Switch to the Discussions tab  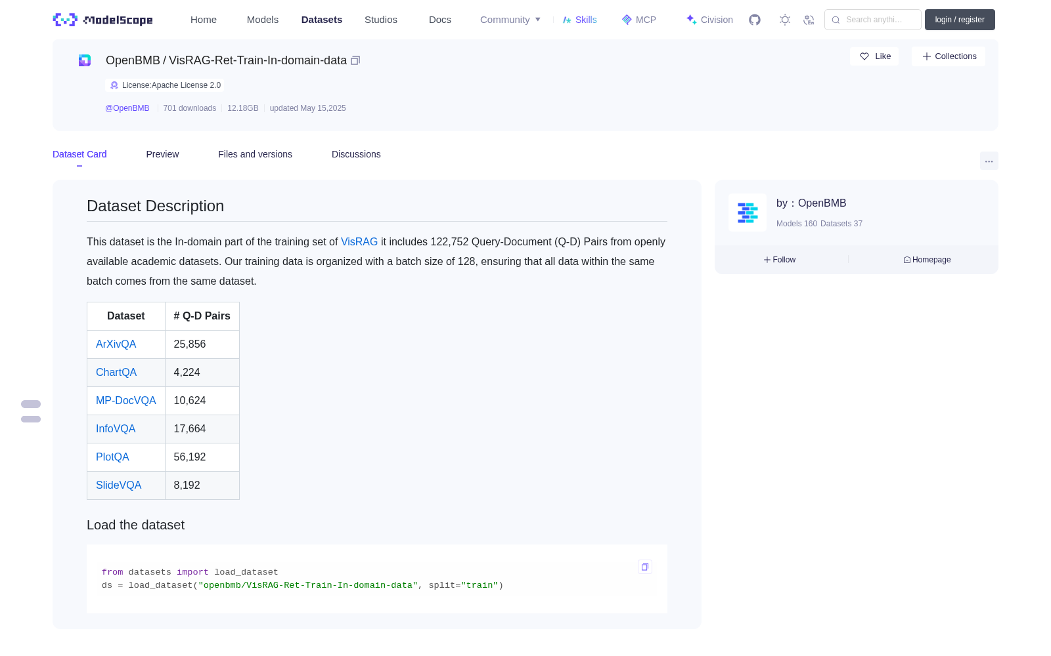point(356,154)
